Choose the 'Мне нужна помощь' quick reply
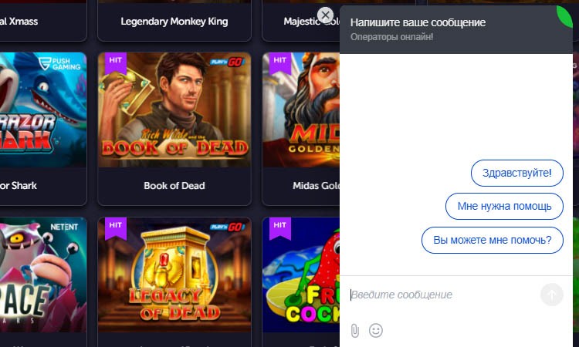The width and height of the screenshot is (579, 347). [x=504, y=206]
